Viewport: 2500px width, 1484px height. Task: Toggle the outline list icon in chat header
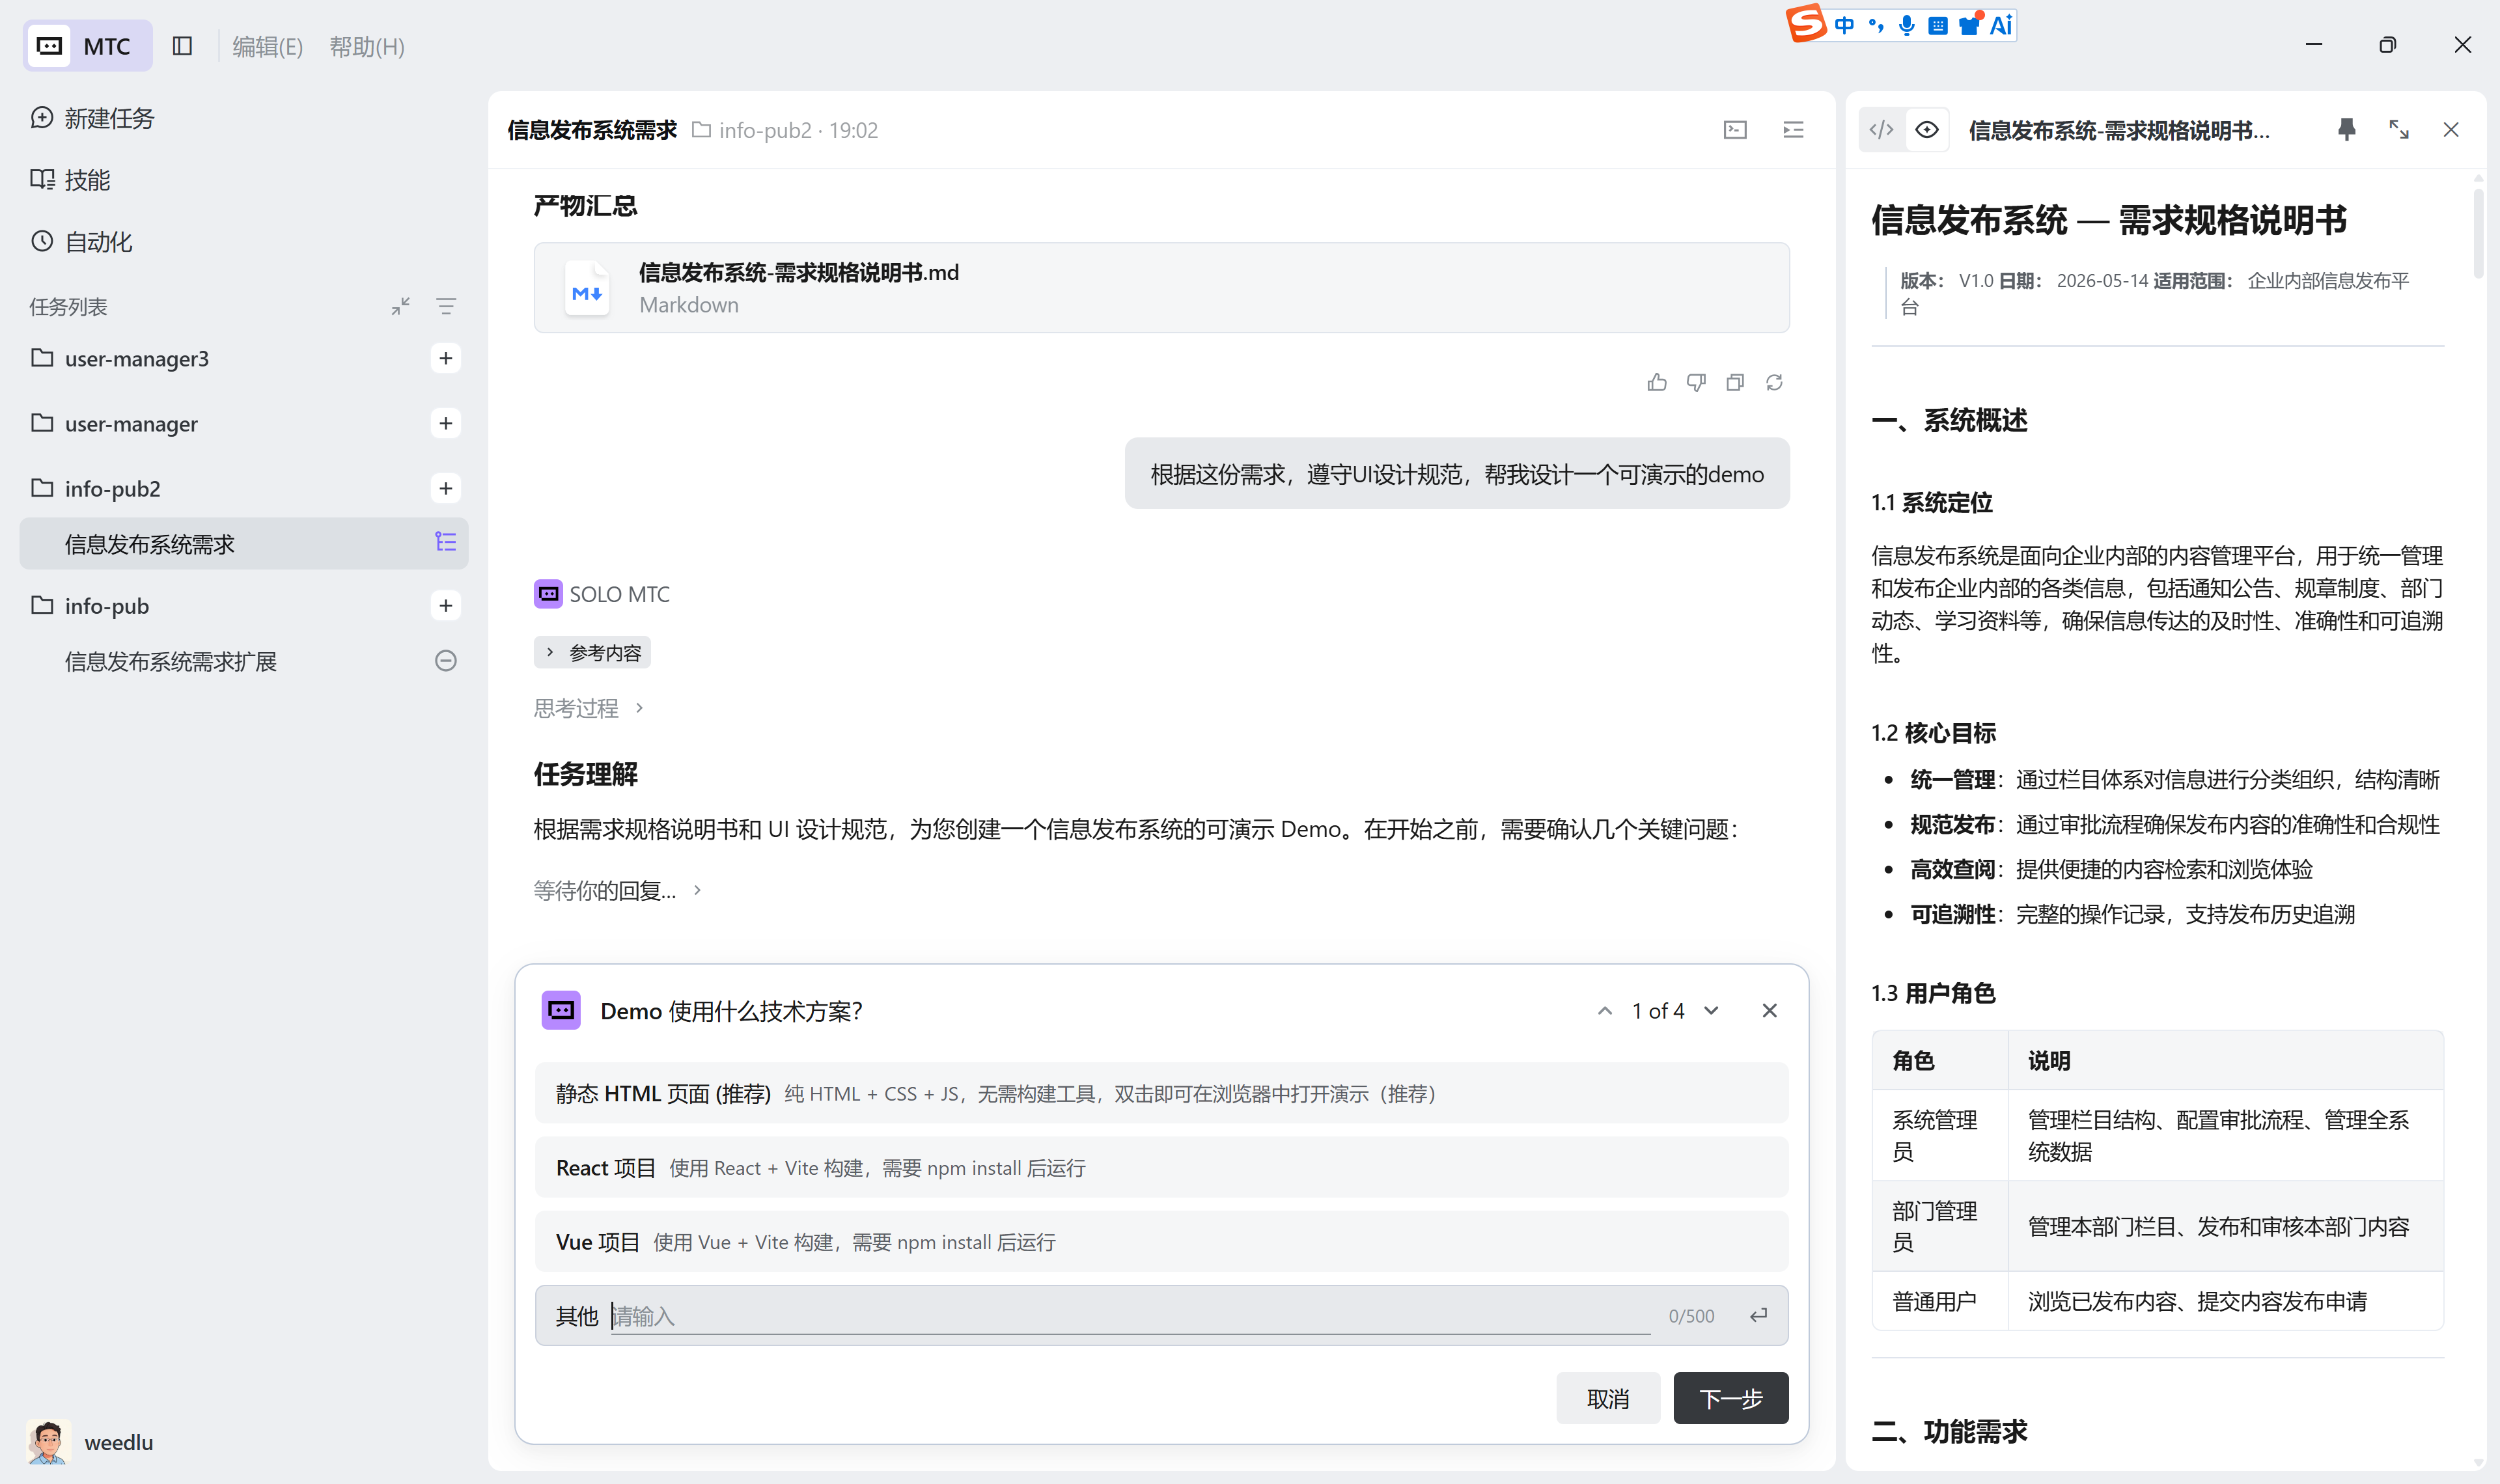click(x=1793, y=130)
